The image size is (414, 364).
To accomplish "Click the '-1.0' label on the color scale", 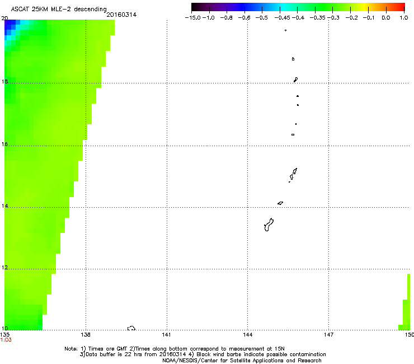I will pos(209,18).
